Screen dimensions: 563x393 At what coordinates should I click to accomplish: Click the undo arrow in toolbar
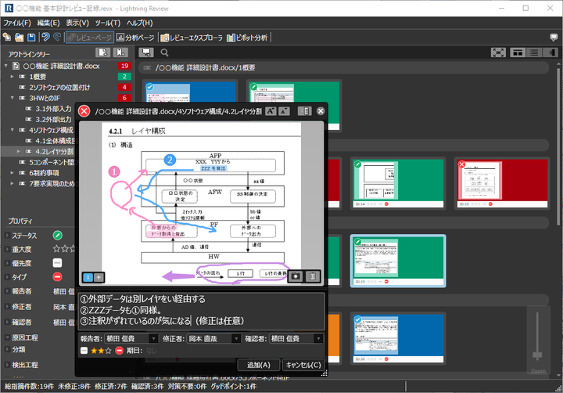[x=45, y=37]
